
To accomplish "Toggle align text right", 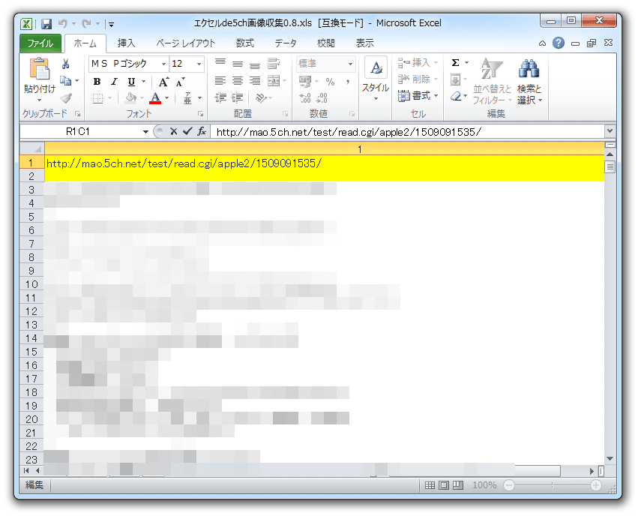I will (255, 80).
